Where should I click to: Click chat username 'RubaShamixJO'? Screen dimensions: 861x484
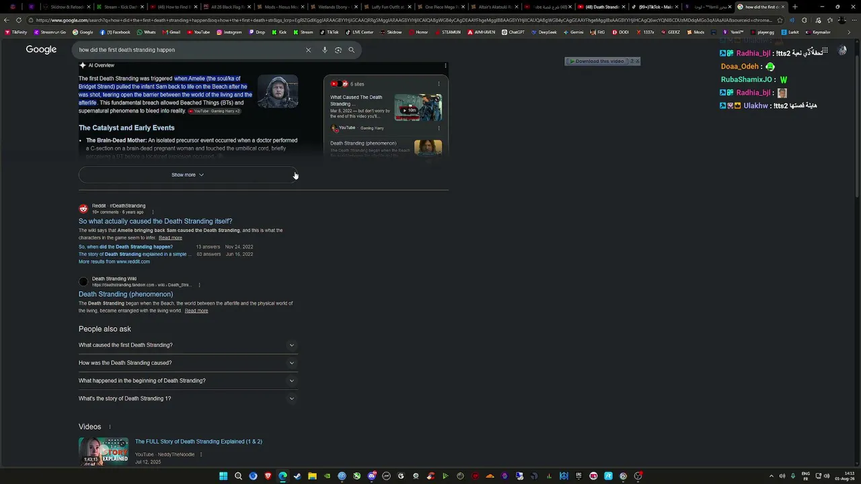point(747,79)
